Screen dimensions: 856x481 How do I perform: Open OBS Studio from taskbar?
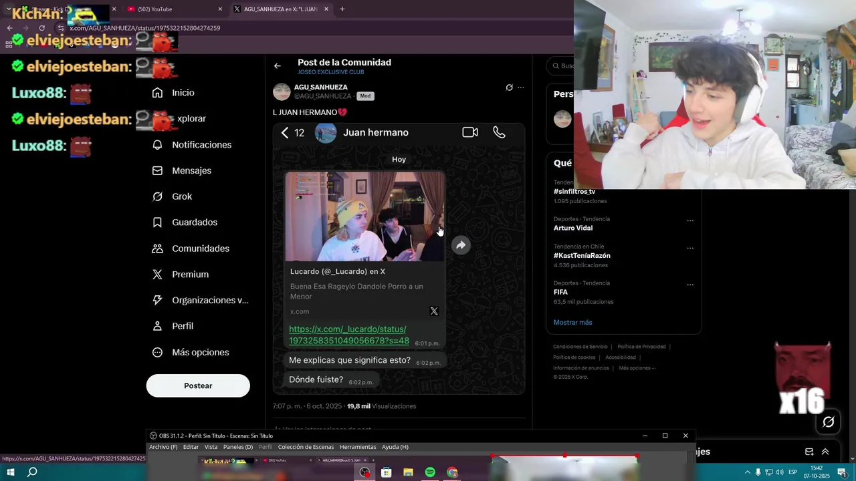tap(364, 472)
